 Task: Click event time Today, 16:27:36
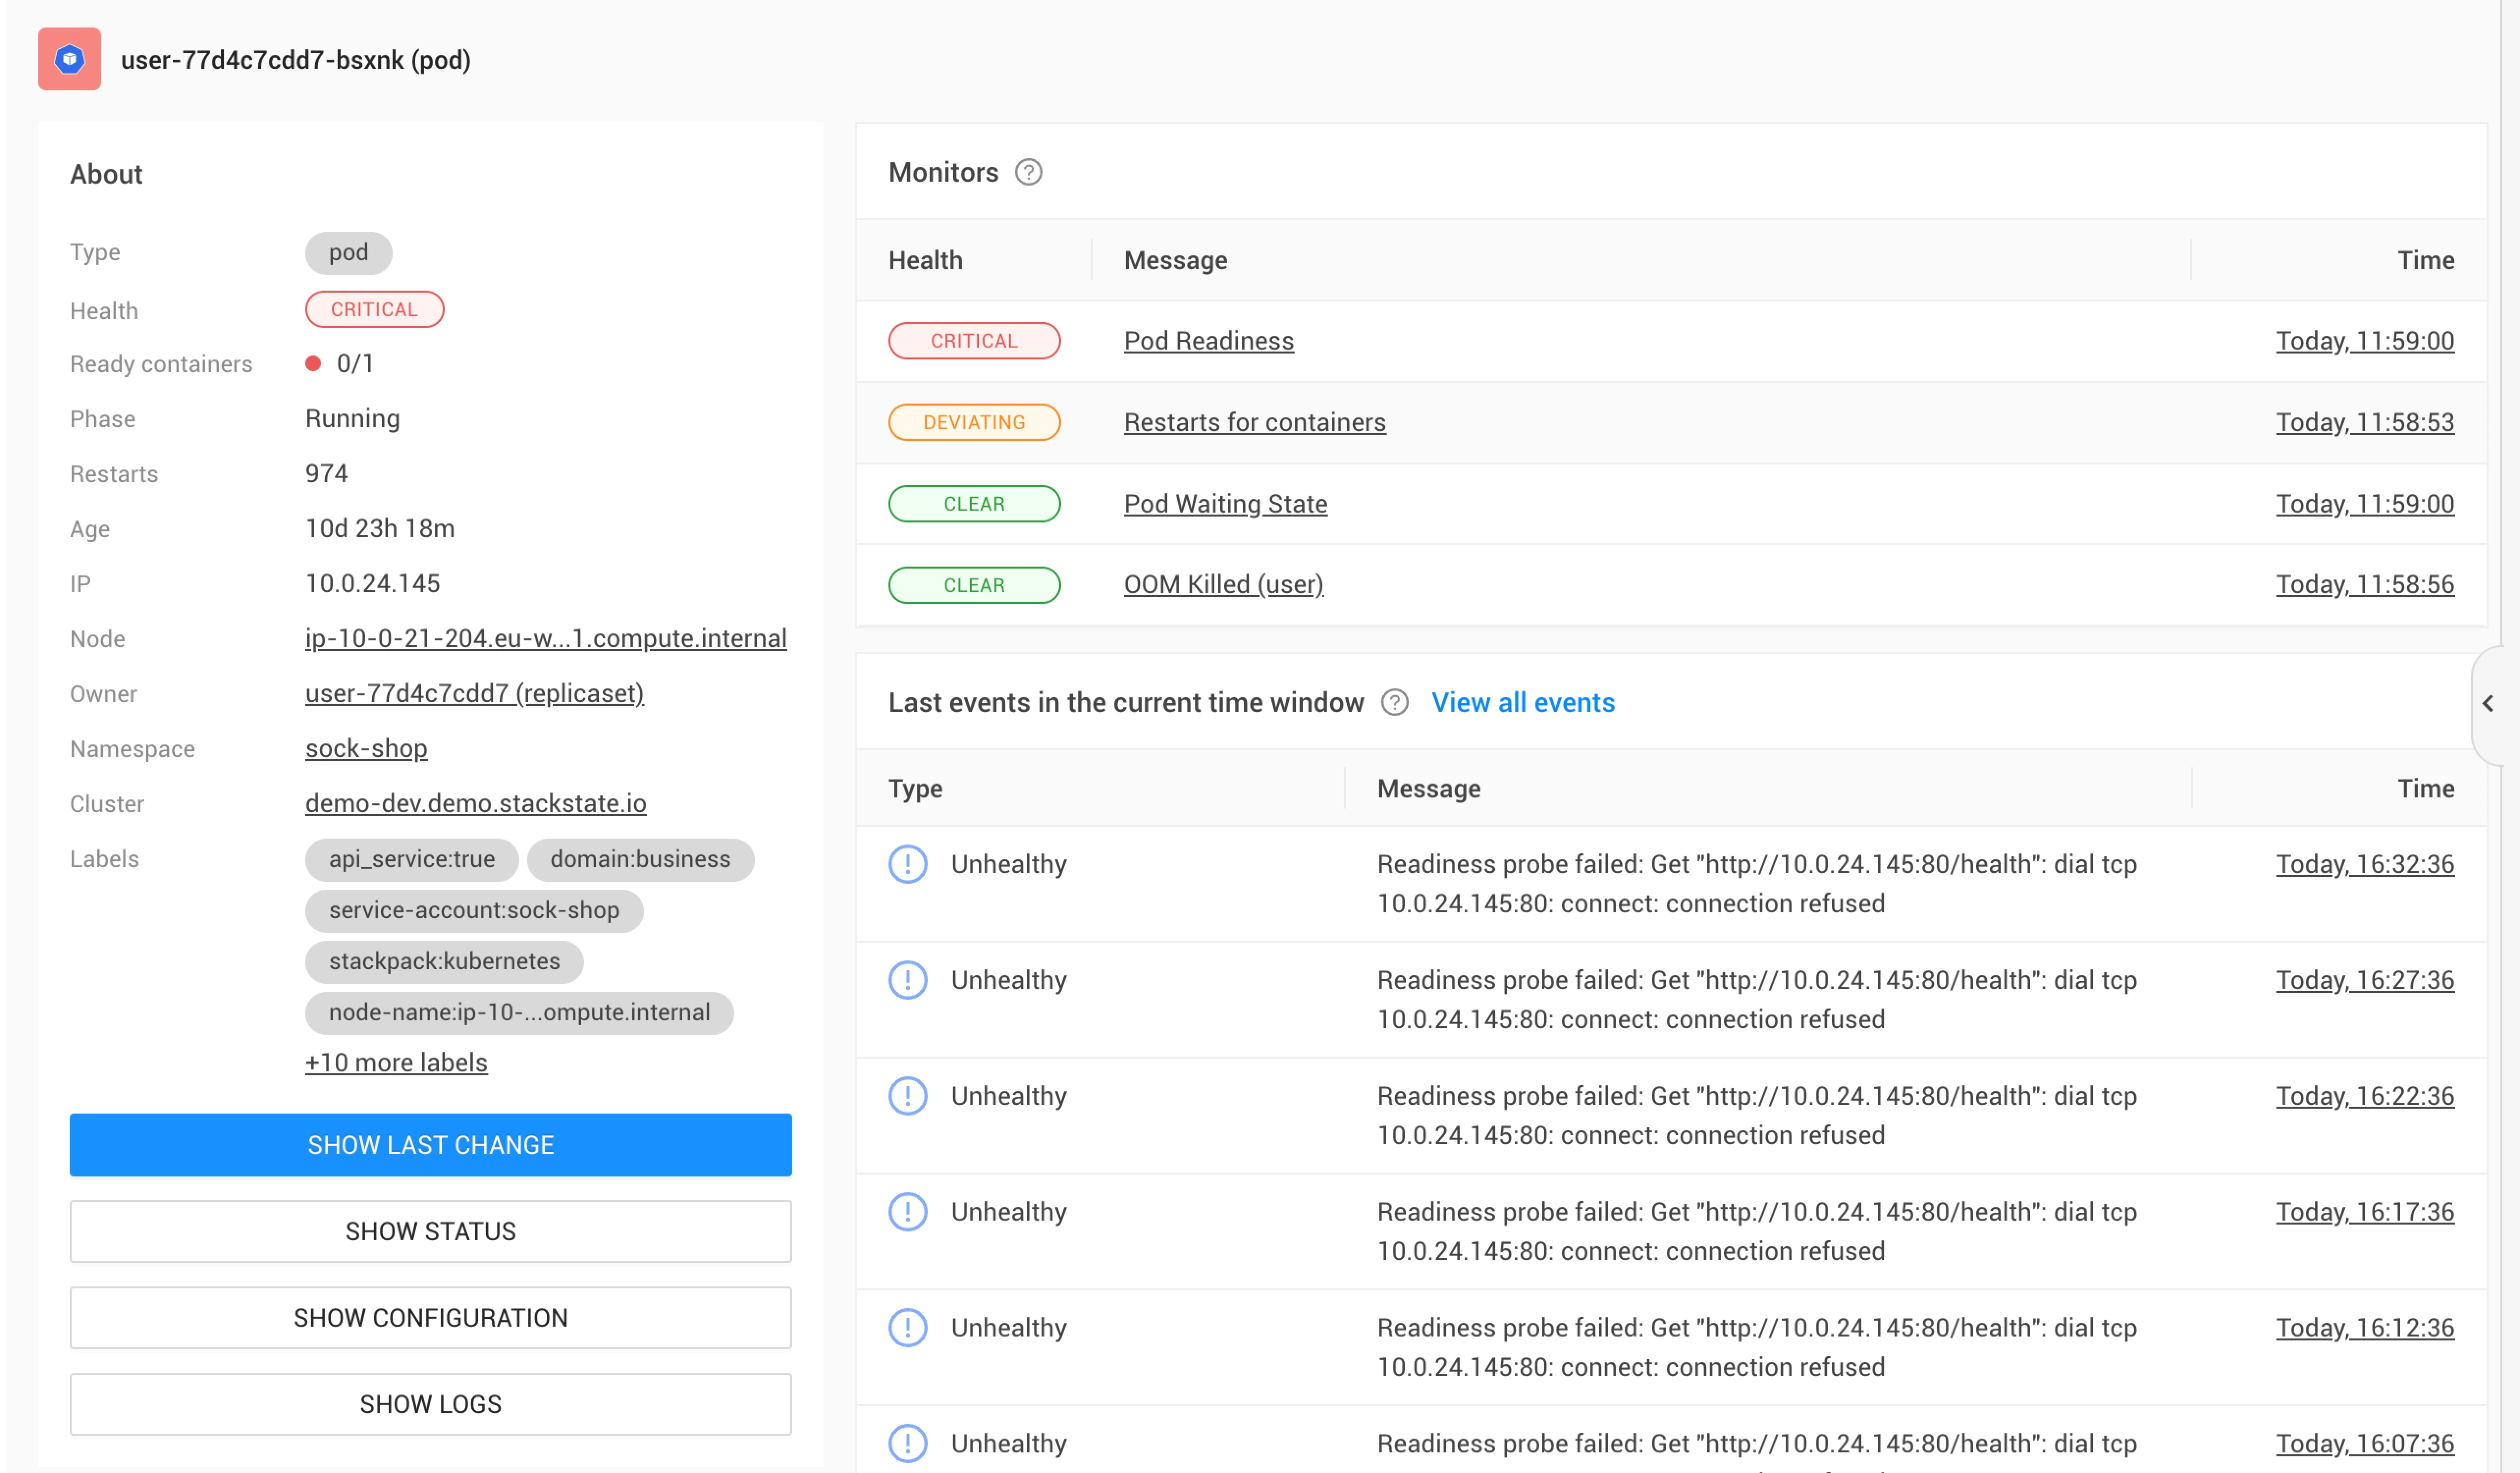coord(2365,980)
